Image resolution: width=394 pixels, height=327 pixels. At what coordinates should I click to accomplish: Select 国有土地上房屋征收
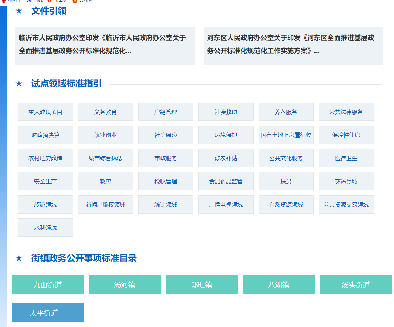(286, 135)
